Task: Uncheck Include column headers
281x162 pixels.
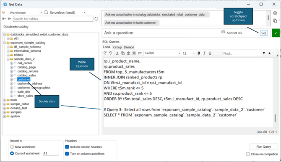Action: (67, 147)
